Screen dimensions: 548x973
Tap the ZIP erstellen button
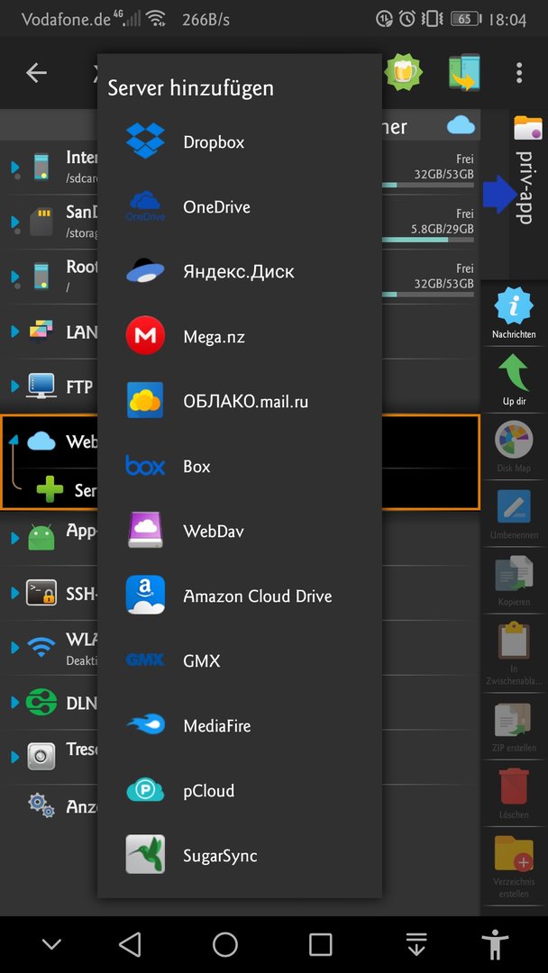(x=514, y=726)
